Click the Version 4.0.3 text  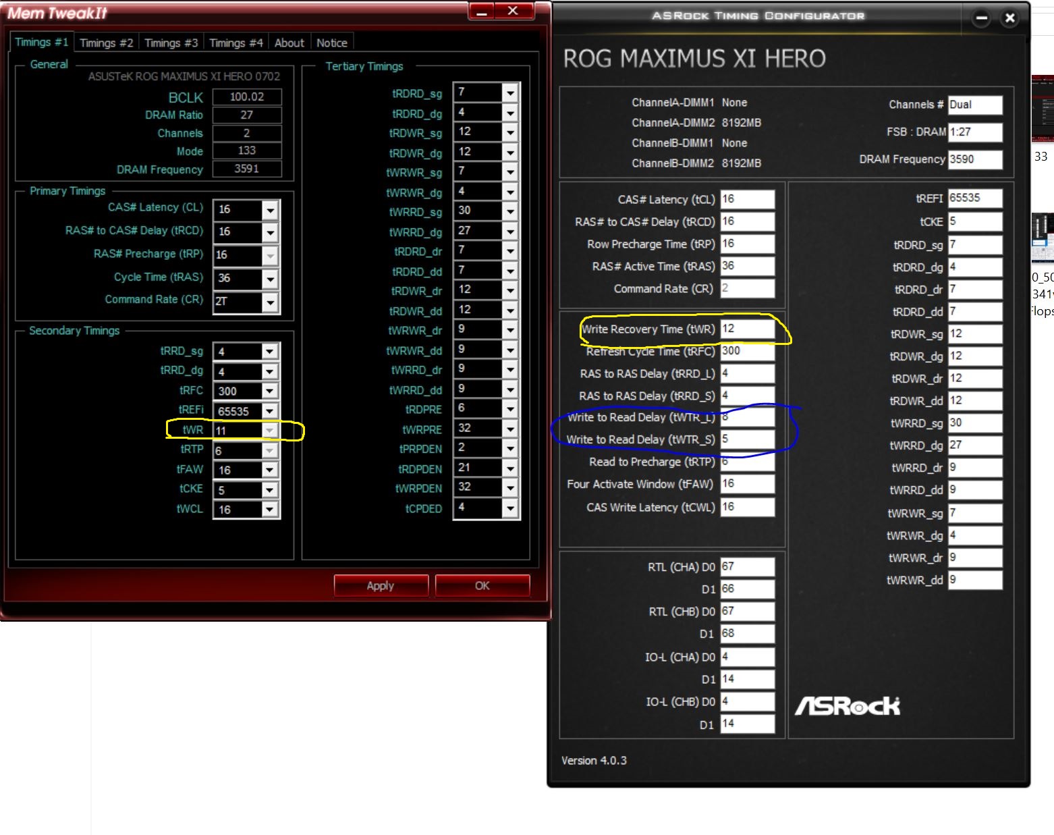pos(594,761)
